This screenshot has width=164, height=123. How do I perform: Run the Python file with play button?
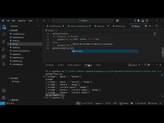150,26
